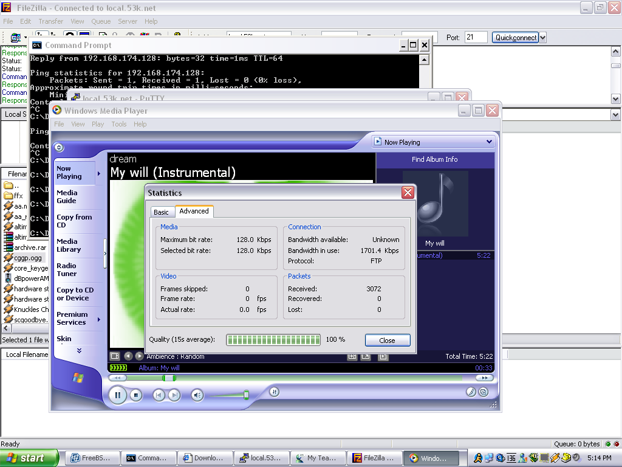This screenshot has width=622, height=467.
Task: Click the fast forward button on seek bar
Action: pyautogui.click(x=484, y=378)
